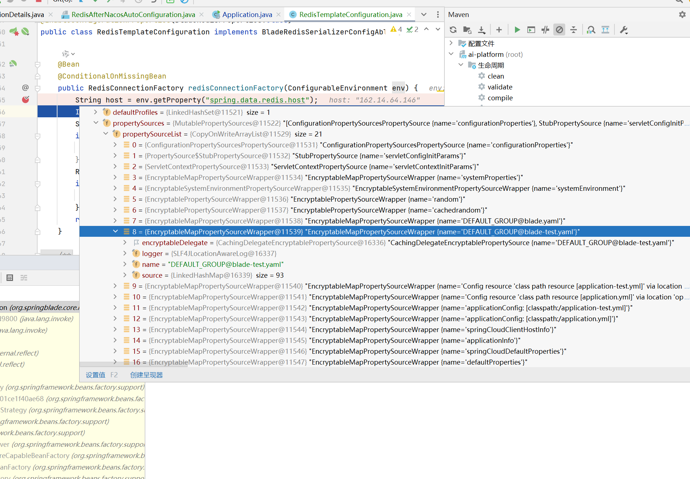This screenshot has width=690, height=479.
Task: Expand defaultProfiles variable
Action: click(95, 112)
